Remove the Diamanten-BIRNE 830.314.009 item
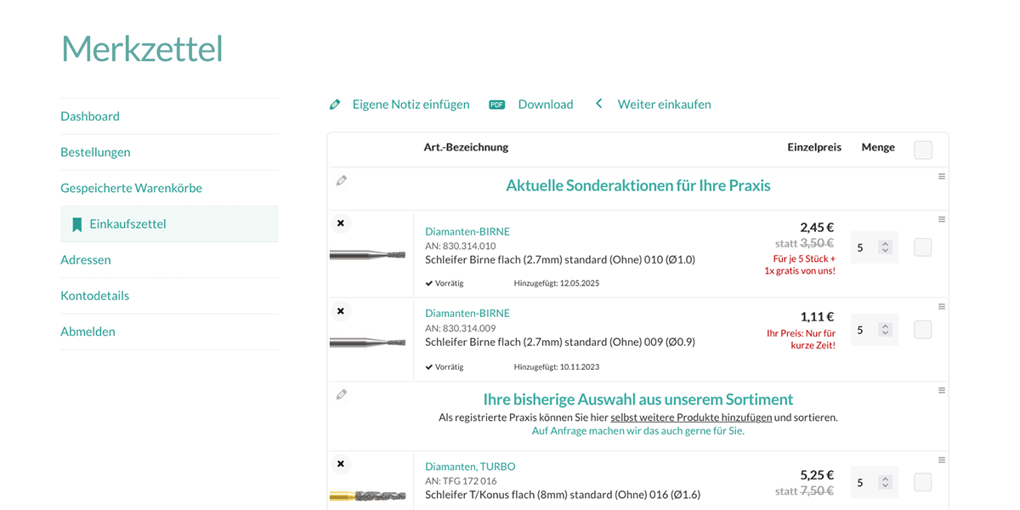This screenshot has height=510, width=1020. (x=341, y=311)
